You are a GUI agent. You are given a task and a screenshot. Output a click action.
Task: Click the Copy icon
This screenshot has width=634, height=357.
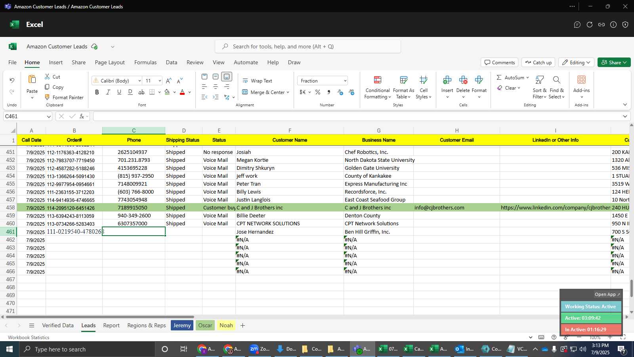[48, 87]
